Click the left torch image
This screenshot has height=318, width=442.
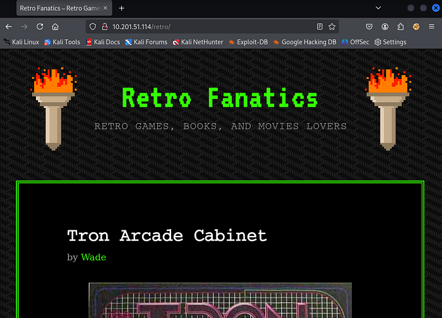point(54,109)
